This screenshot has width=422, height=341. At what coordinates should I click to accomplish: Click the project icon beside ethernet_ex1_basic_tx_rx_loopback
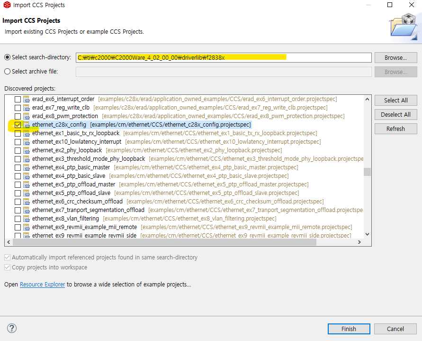[27, 133]
